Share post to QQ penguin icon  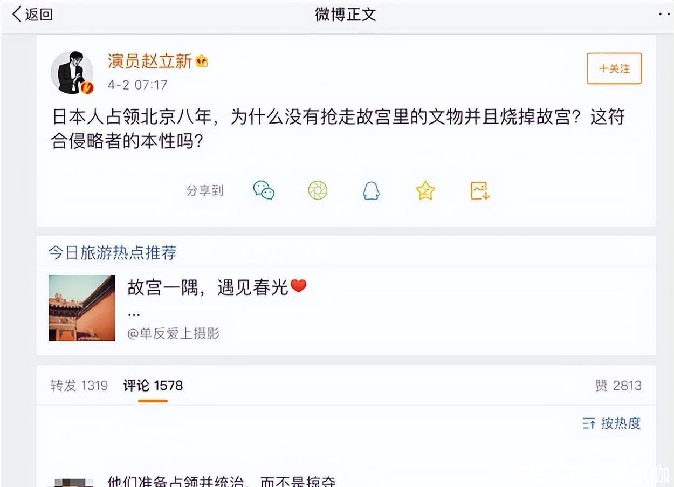click(x=371, y=190)
